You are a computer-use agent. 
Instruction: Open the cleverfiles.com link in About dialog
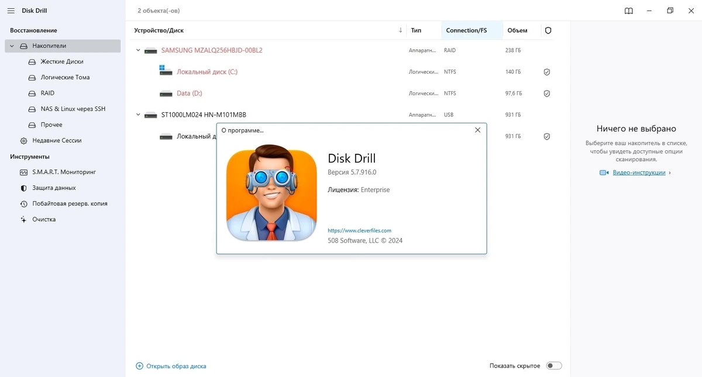pyautogui.click(x=359, y=231)
